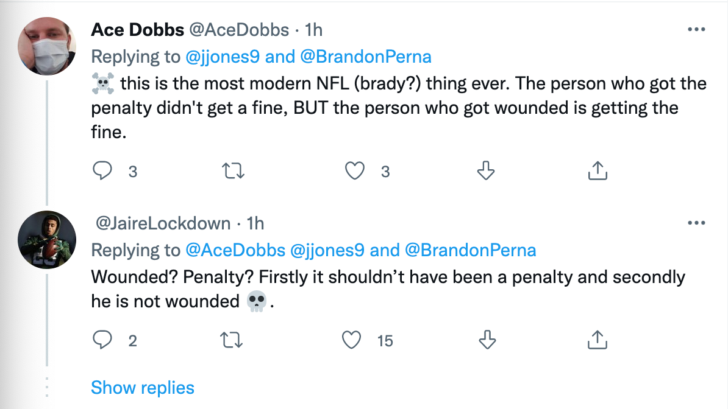Visit @jjones9 mention in first tweet

[x=223, y=57]
